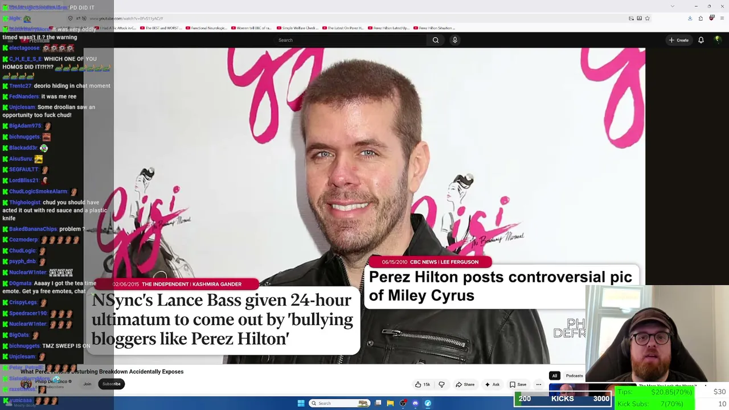Open 'The Latest On Perez H...' bookmark
729x410 pixels.
click(x=342, y=28)
